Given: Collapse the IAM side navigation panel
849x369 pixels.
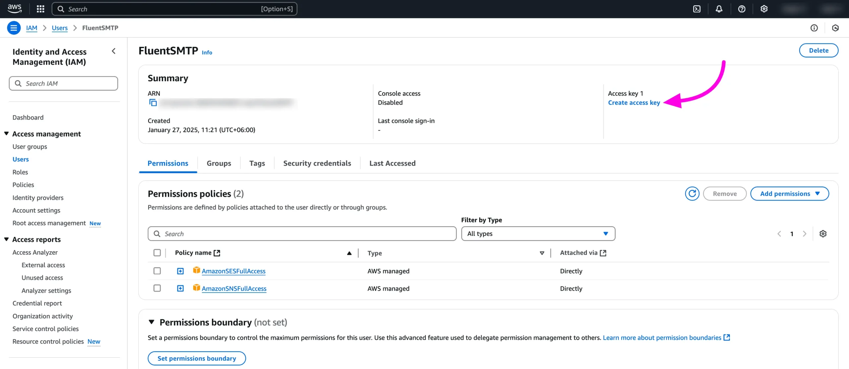Looking at the screenshot, I should pyautogui.click(x=114, y=51).
